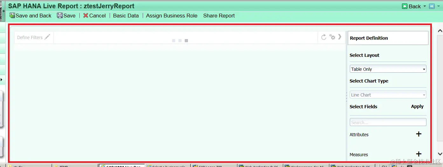Click the Report Definition panel header
The height and width of the screenshot is (167, 443).
(388, 38)
